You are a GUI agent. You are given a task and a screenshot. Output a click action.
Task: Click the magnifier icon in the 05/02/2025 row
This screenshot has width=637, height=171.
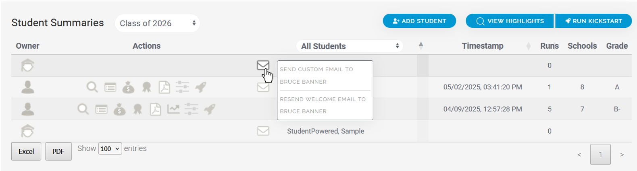tap(92, 87)
